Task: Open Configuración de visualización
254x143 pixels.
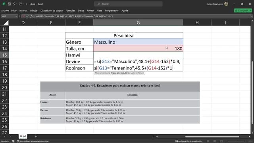Action: click(189, 141)
